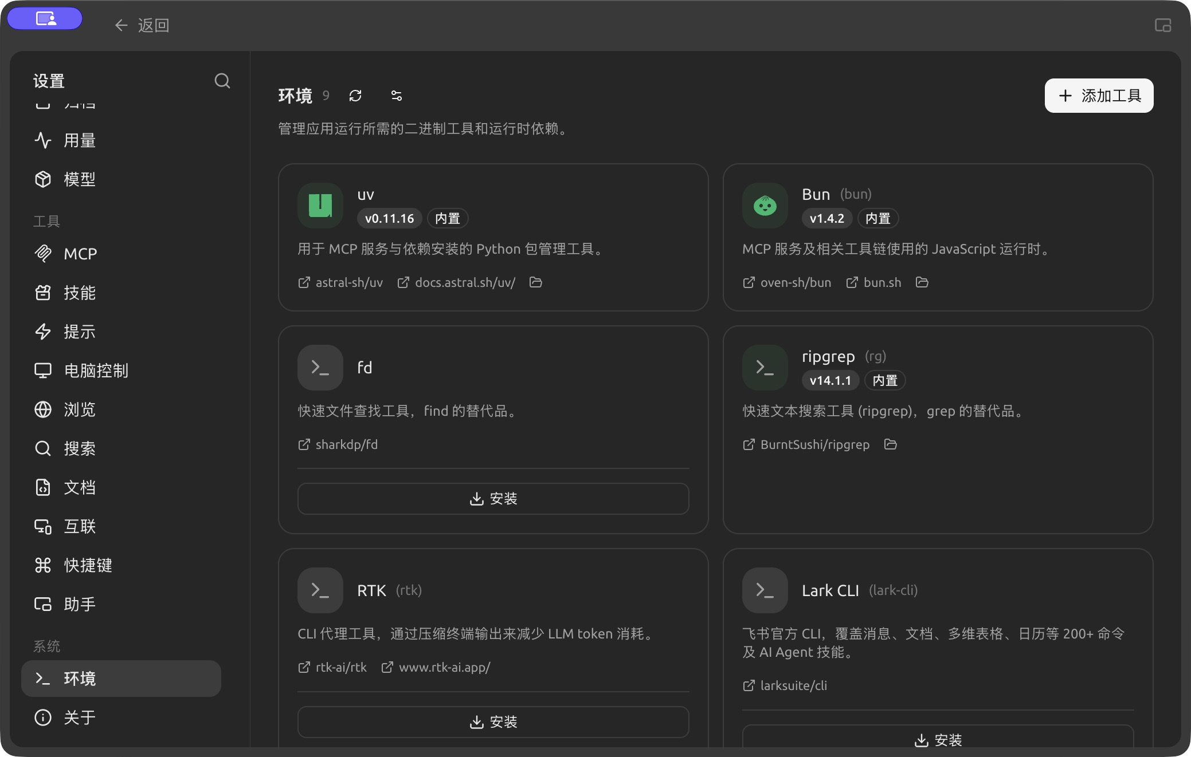Open docs.astral.sh/uv/ documentation link
Image resolution: width=1191 pixels, height=757 pixels.
coord(456,282)
